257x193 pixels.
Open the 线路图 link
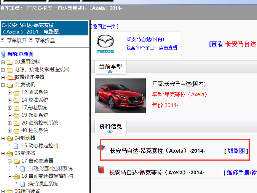[x=236, y=151]
